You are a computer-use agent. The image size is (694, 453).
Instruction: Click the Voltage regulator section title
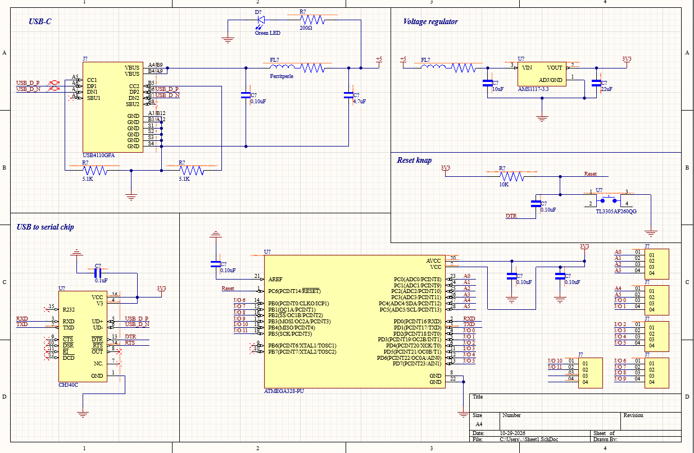pyautogui.click(x=430, y=22)
